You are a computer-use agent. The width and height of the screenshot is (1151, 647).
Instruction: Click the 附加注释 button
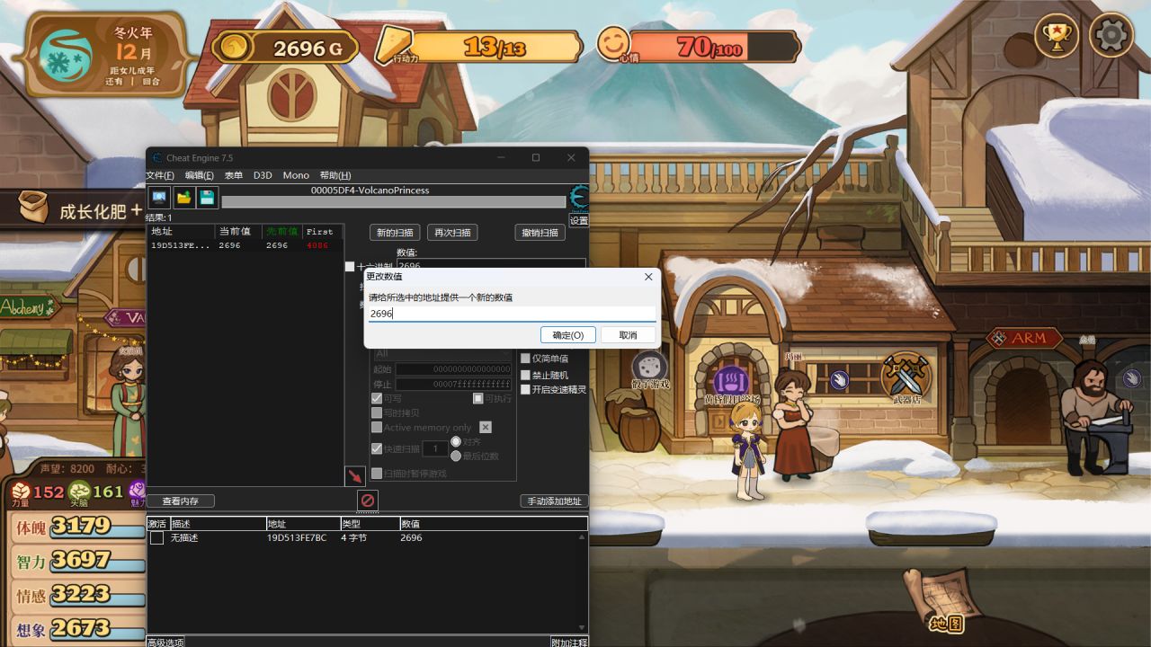pos(569,642)
